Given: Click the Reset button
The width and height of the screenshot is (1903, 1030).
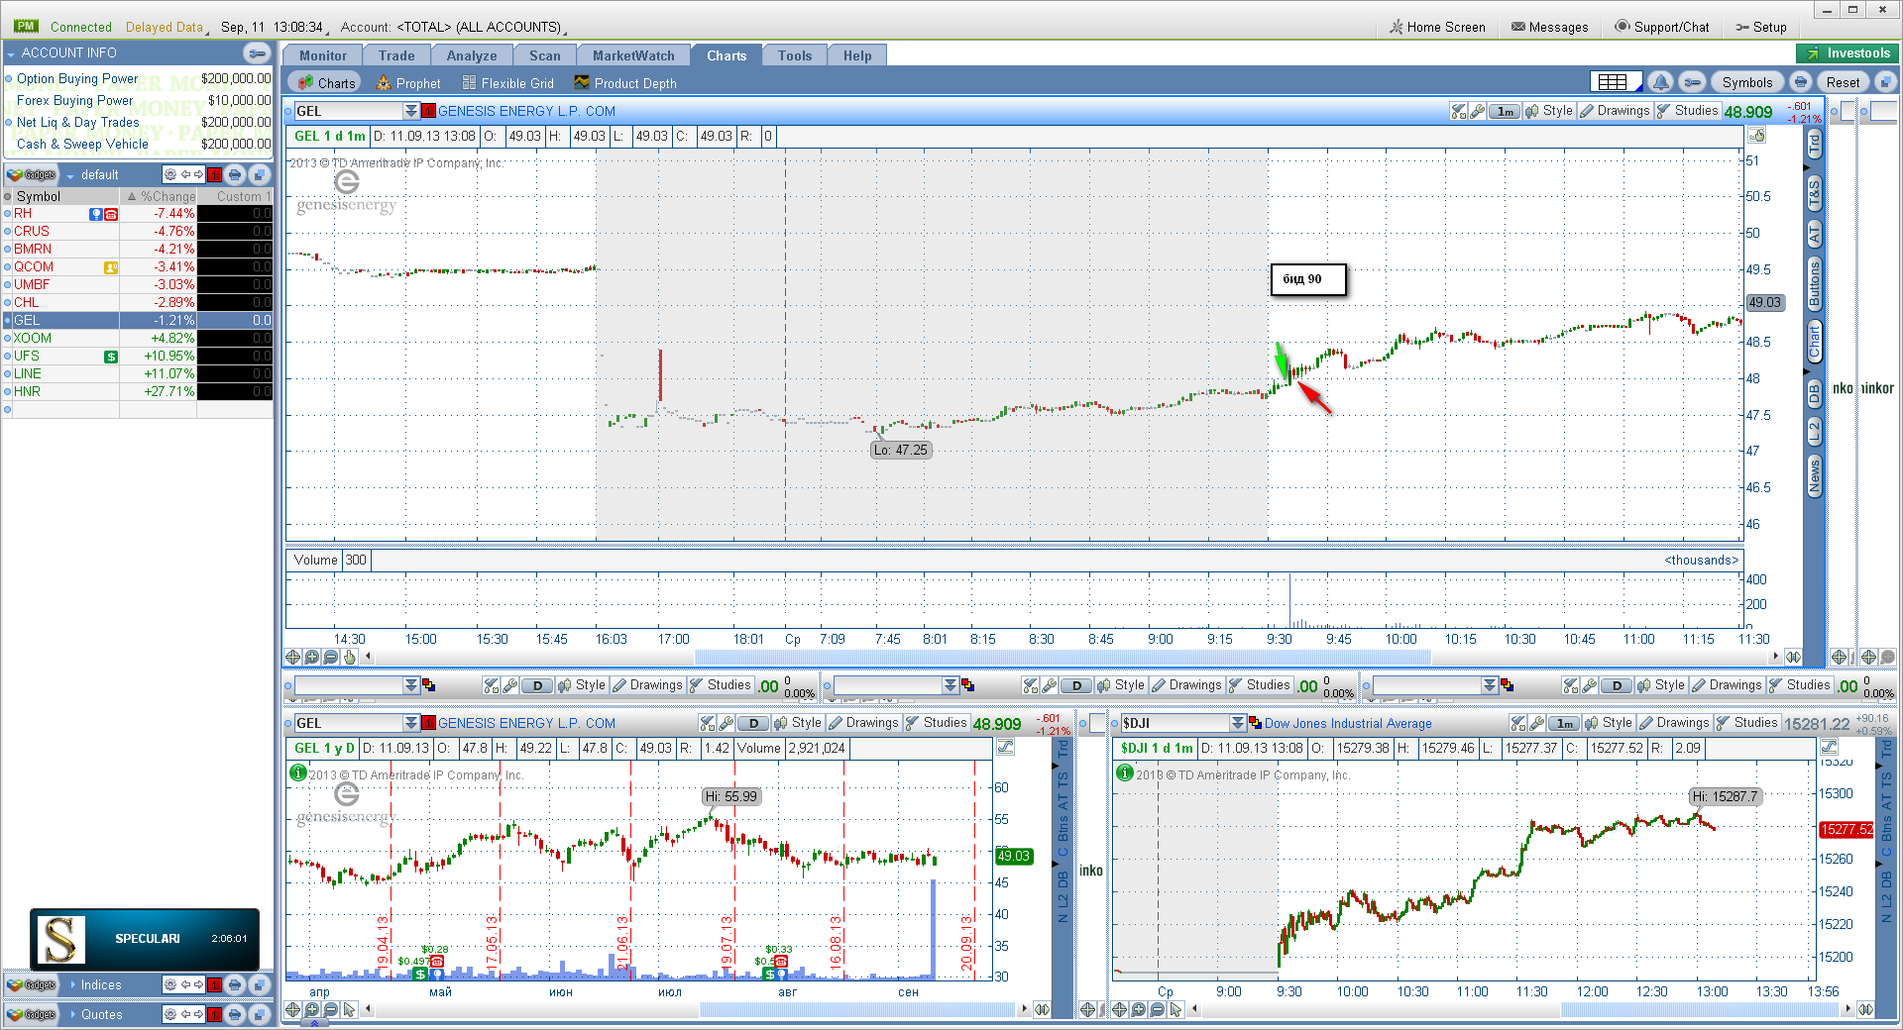Looking at the screenshot, I should [1843, 82].
